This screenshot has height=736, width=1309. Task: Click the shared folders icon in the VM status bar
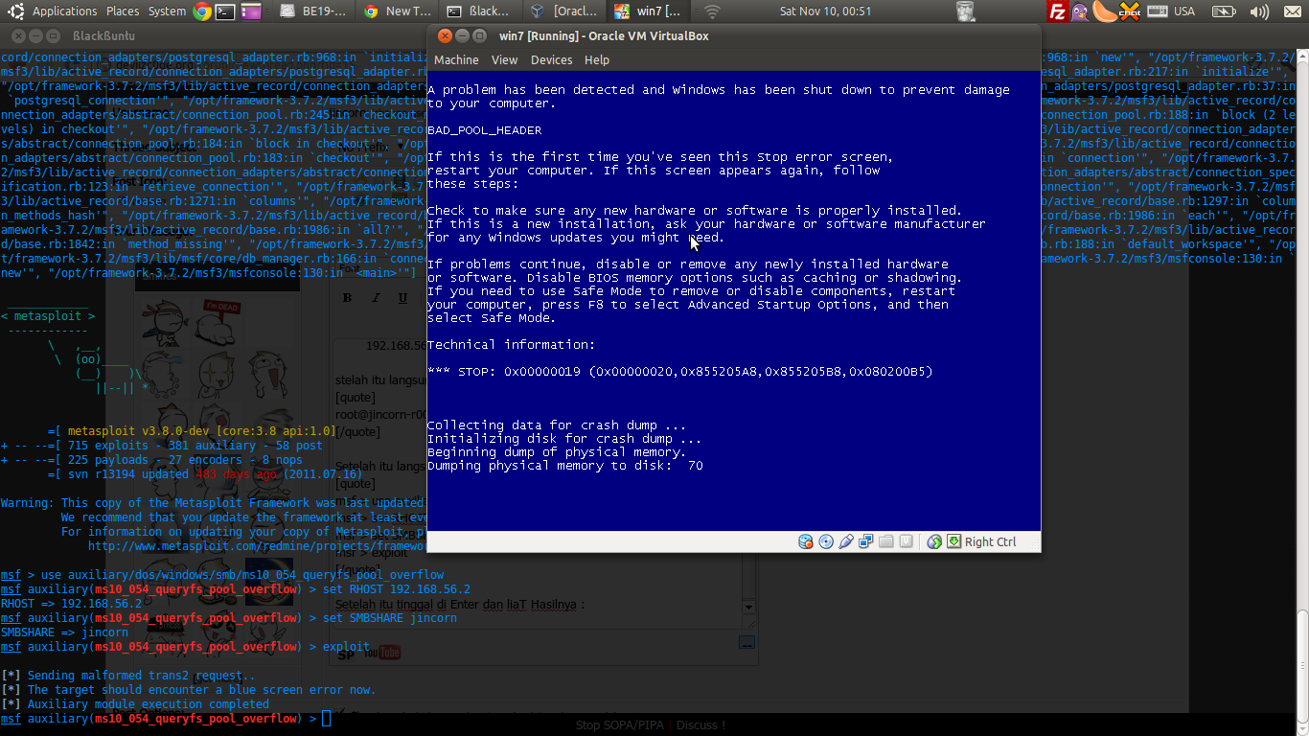[886, 541]
